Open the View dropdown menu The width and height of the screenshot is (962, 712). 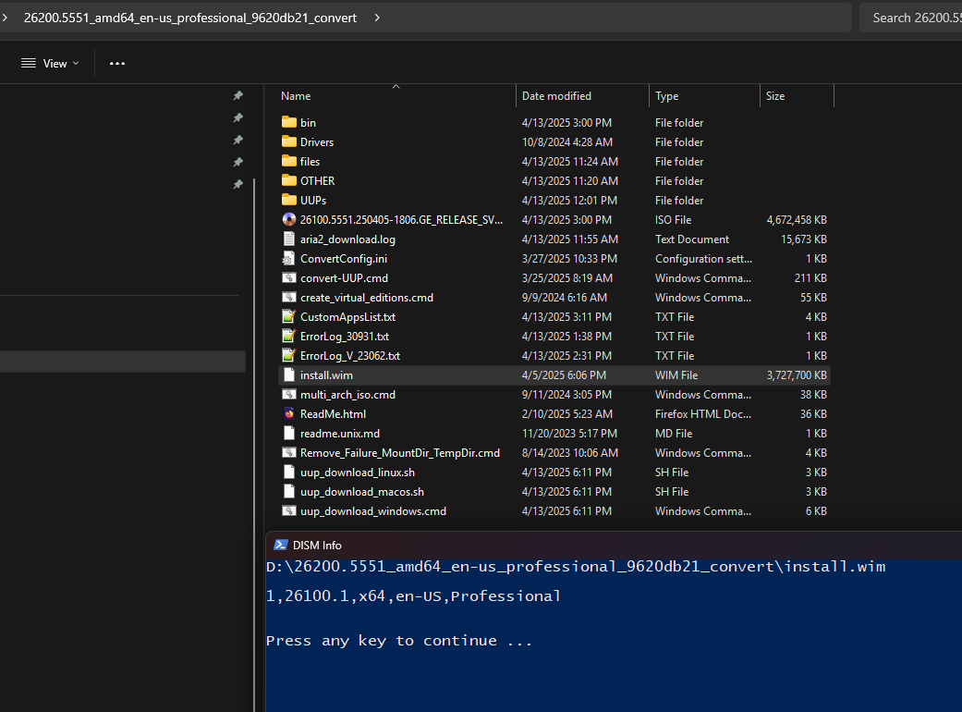(x=50, y=63)
